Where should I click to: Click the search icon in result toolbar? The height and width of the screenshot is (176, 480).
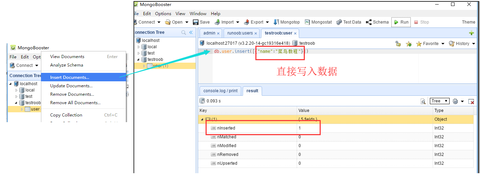[423, 101]
